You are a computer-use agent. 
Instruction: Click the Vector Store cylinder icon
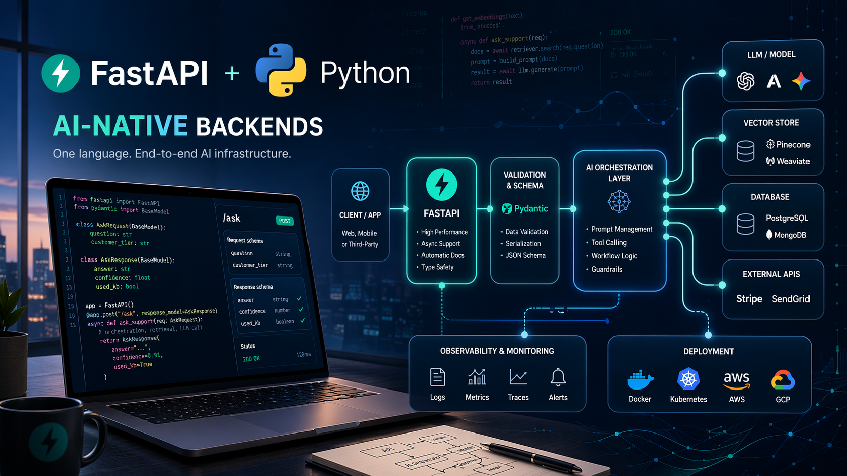[x=745, y=151]
